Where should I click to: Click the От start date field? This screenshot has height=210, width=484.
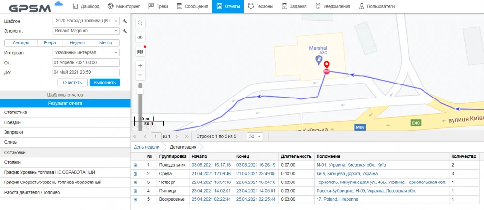86,62
